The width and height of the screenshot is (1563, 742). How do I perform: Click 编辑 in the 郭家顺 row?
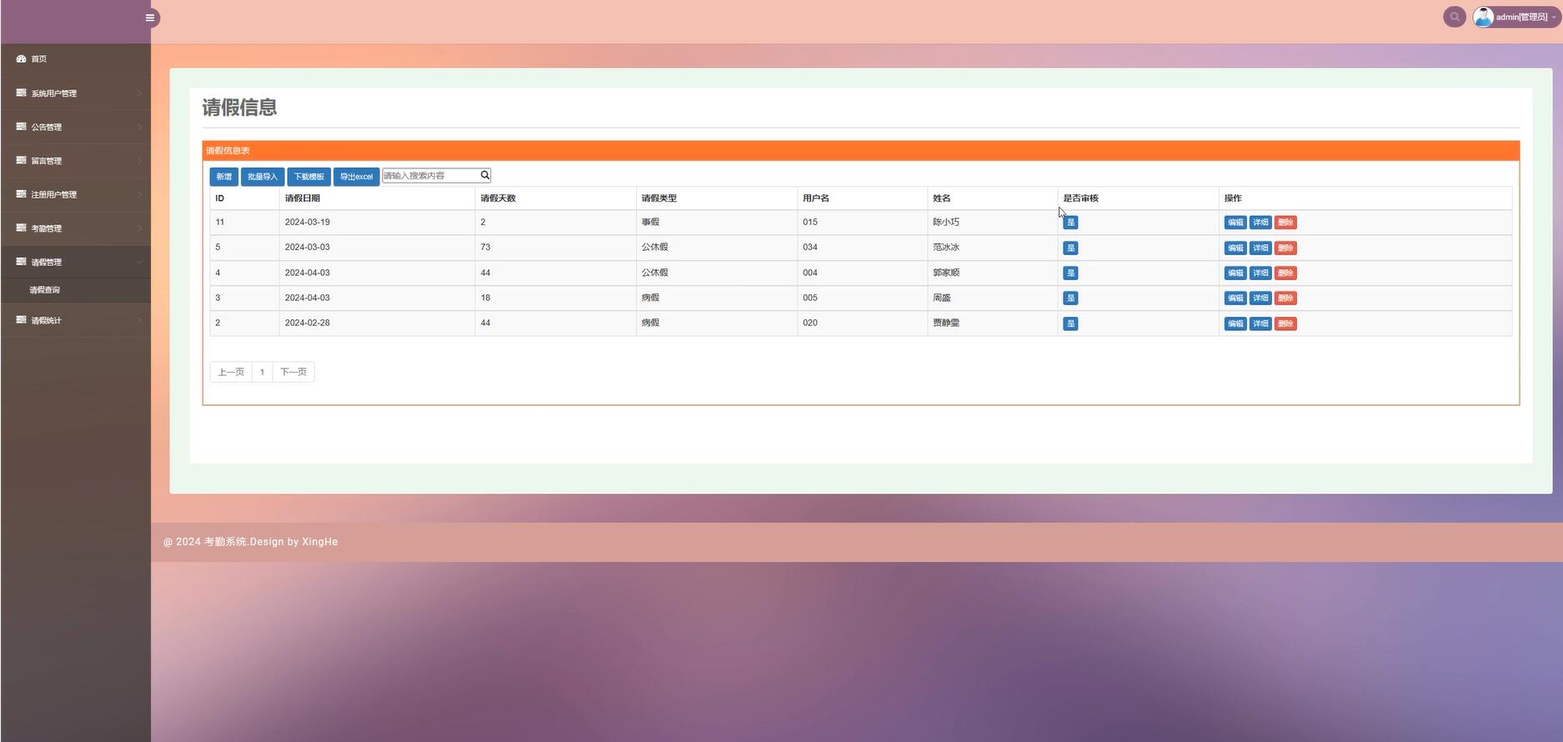[1235, 273]
